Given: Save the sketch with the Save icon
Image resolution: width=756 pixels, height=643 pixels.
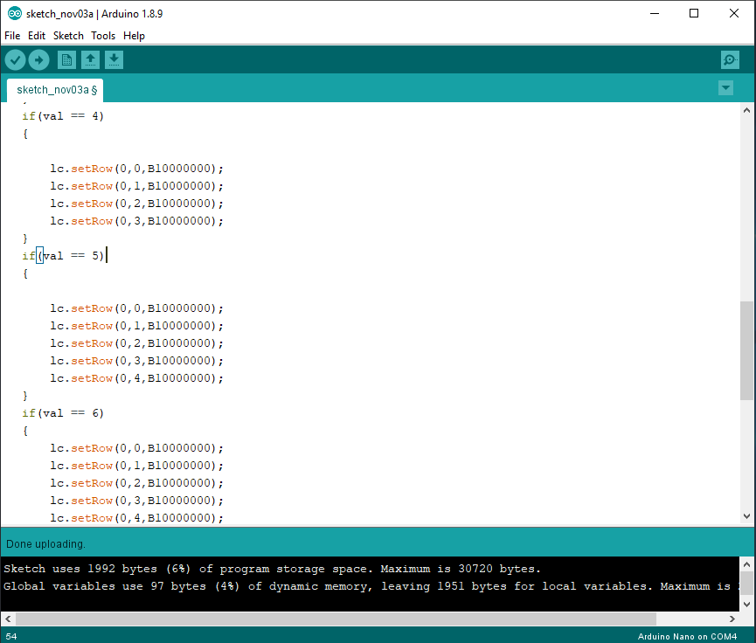Looking at the screenshot, I should [x=114, y=60].
